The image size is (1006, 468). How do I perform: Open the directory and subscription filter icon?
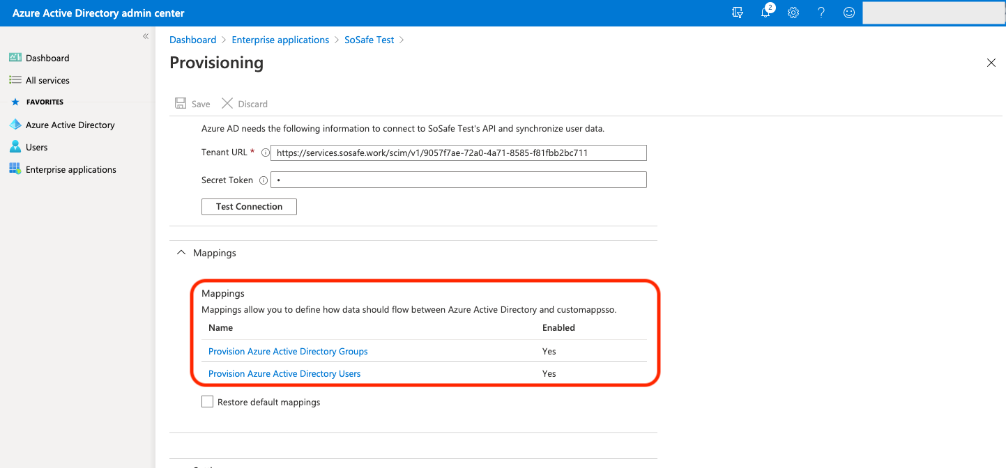738,13
